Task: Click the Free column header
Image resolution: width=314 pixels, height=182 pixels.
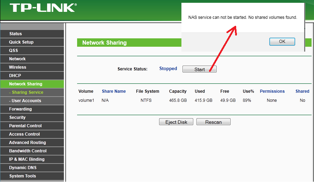Action: pos(225,91)
